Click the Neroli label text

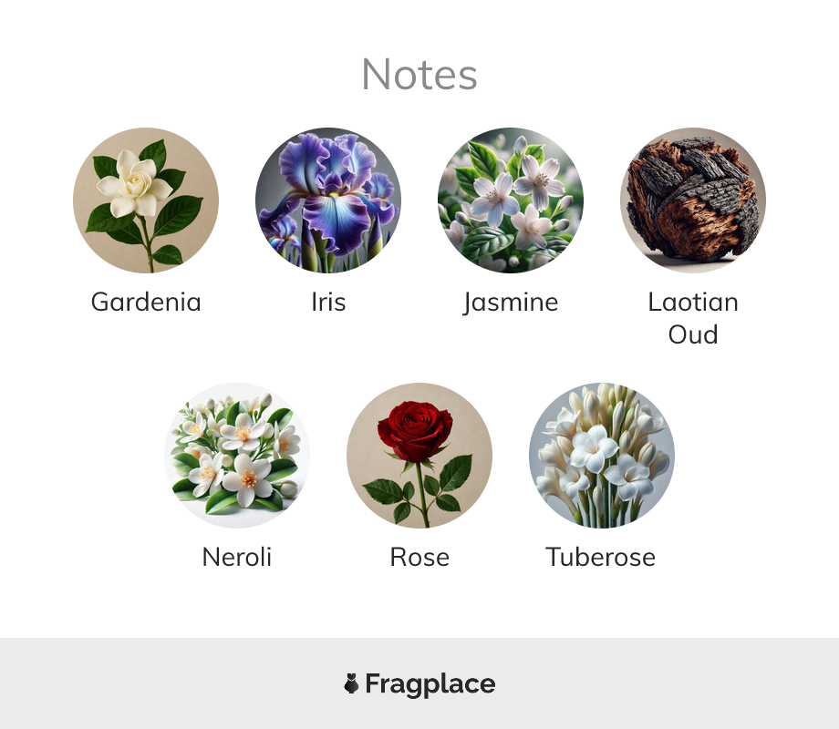(237, 557)
